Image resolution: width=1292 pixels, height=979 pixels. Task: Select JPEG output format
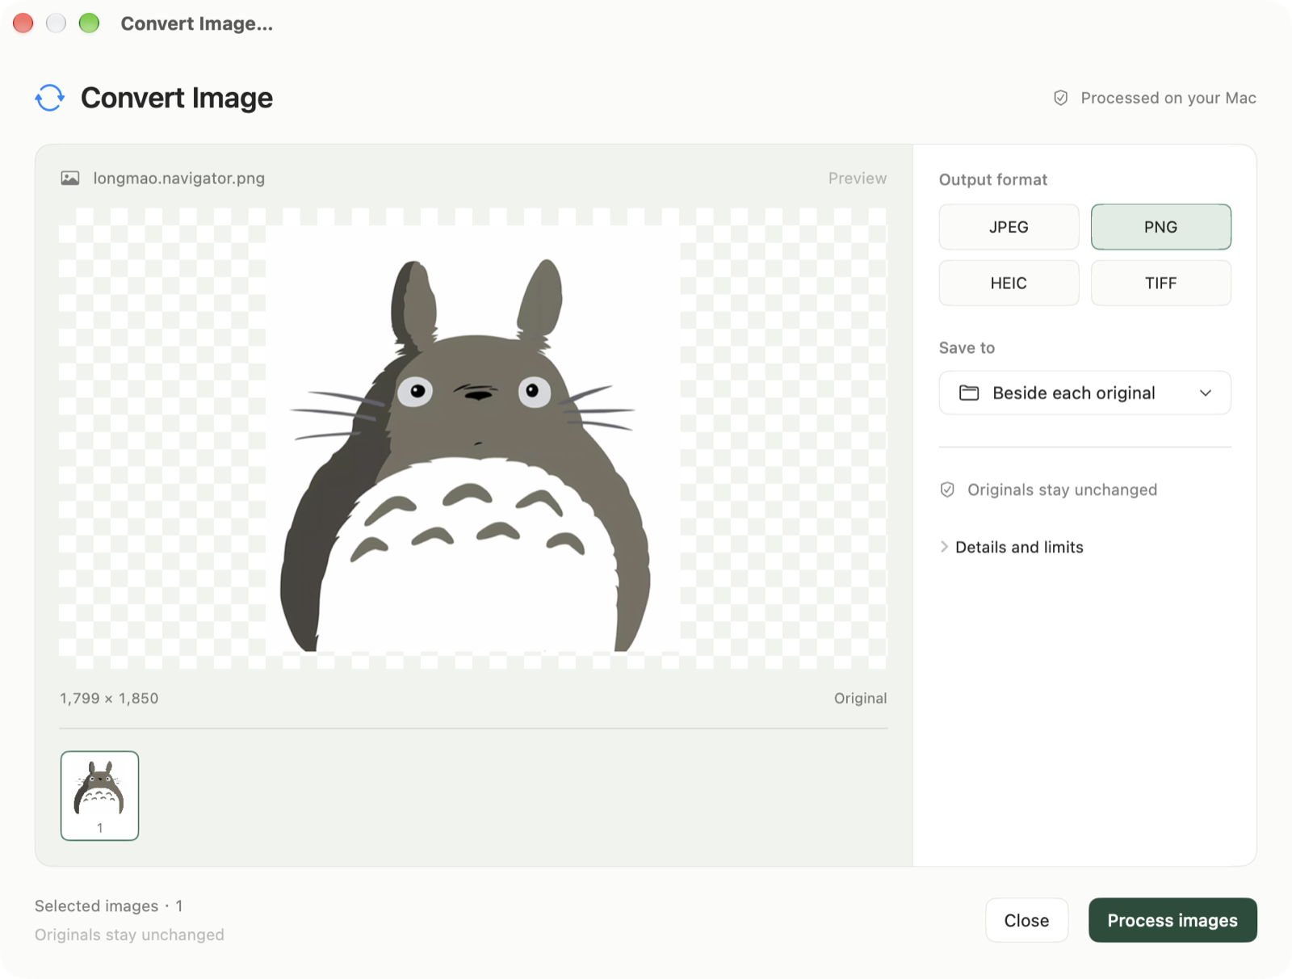pos(1009,227)
